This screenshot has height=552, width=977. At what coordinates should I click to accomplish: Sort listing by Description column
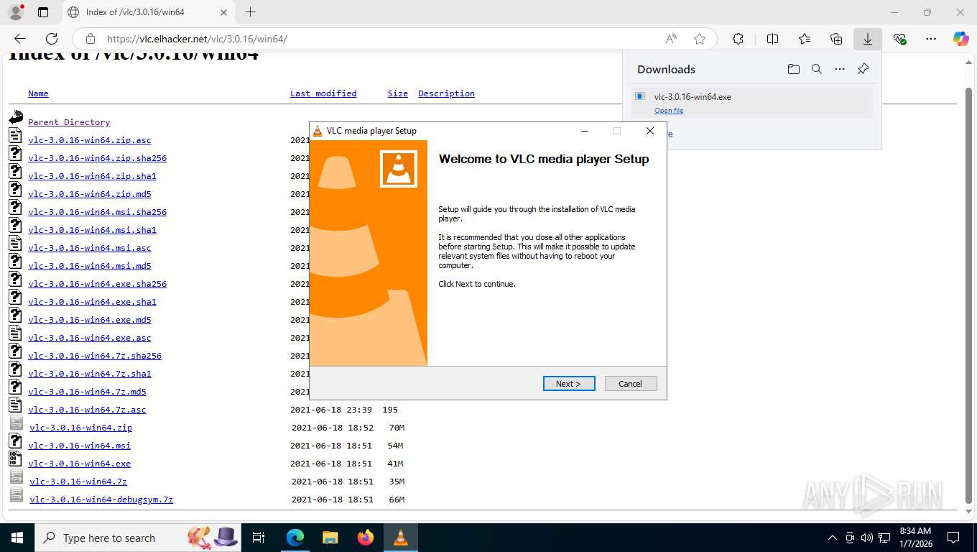pos(446,93)
